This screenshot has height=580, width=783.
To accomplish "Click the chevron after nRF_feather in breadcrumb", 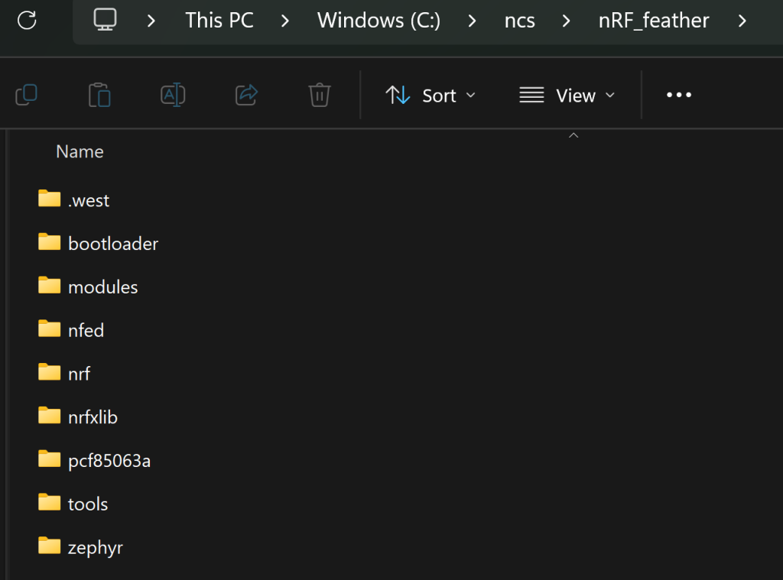I will [x=742, y=21].
